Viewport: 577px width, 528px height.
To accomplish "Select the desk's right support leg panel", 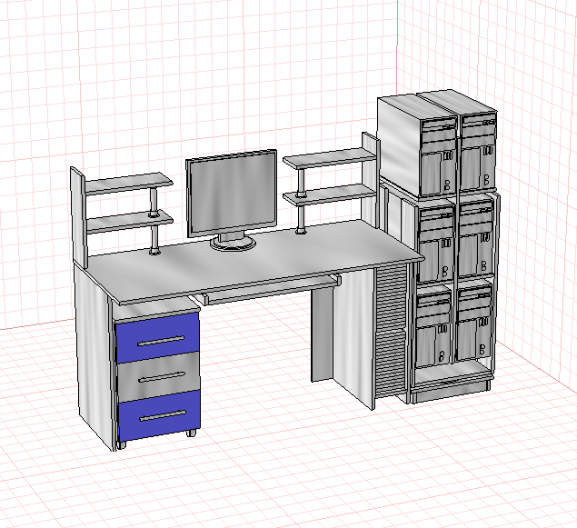I will [354, 338].
